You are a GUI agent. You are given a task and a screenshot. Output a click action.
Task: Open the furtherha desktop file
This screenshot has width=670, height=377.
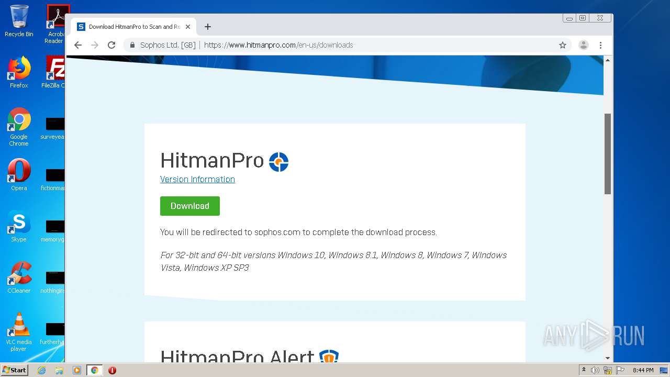coord(53,334)
